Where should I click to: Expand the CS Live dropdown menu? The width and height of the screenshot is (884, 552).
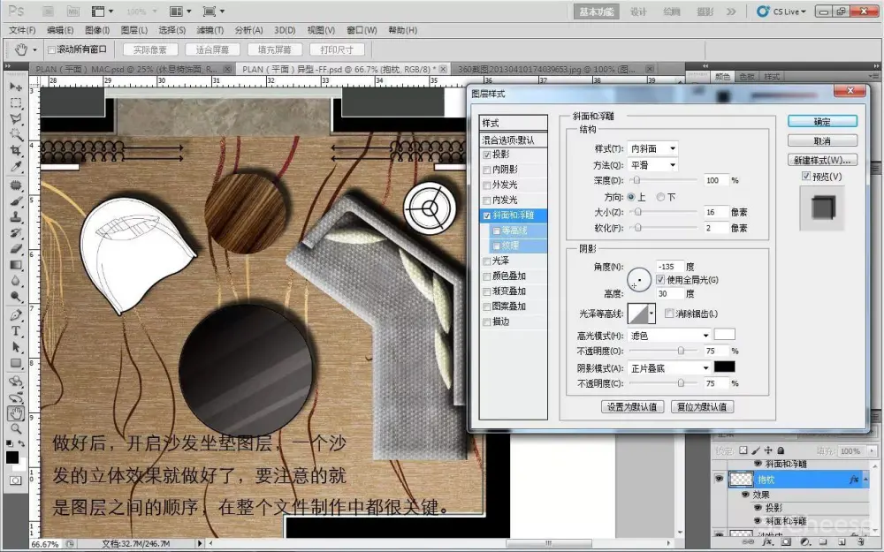coord(783,11)
